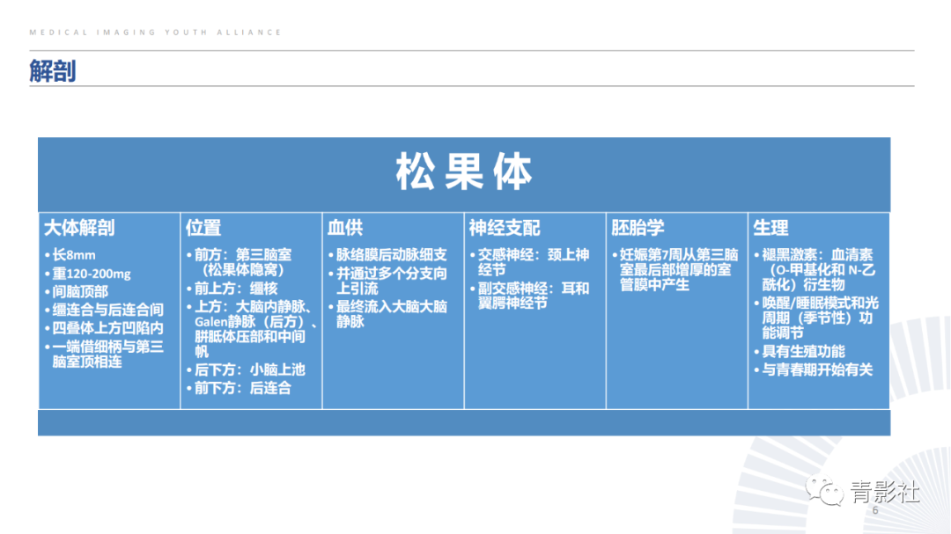Select the 大体解剖 column header
Image resolution: width=951 pixels, height=534 pixels.
[79, 228]
